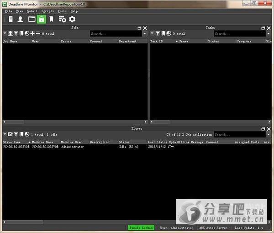The width and height of the screenshot is (274, 233).
Task: Open the Tools menu
Action: pos(62,11)
